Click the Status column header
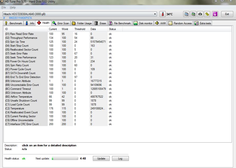 point(115,29)
